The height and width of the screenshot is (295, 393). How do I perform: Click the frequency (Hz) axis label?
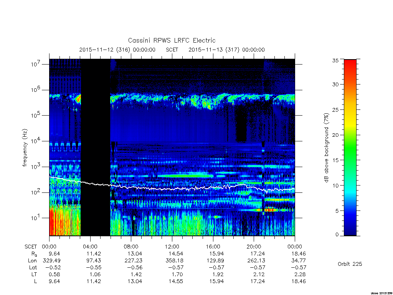25,148
